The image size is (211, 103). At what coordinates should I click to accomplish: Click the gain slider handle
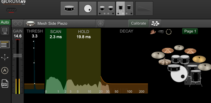18,56
